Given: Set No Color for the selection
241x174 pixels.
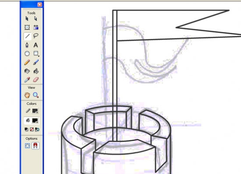Looking at the screenshot, I should coord(32,130).
